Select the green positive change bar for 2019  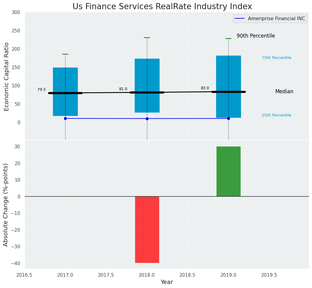(228, 171)
